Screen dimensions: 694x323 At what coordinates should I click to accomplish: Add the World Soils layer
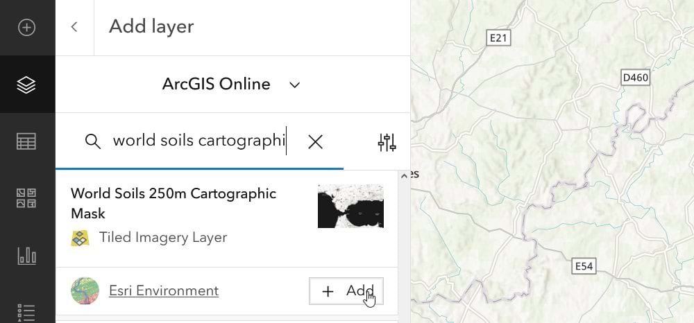point(346,291)
